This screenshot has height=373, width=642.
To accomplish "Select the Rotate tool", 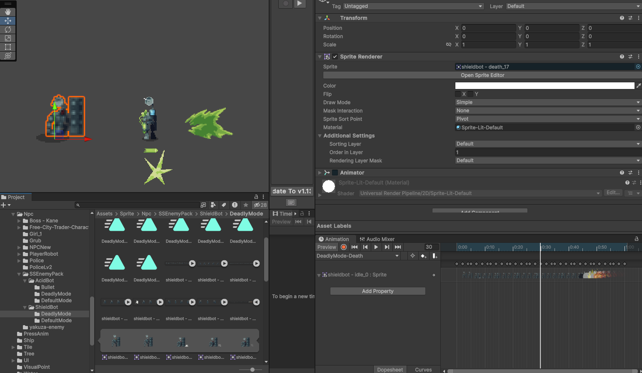I will [8, 30].
